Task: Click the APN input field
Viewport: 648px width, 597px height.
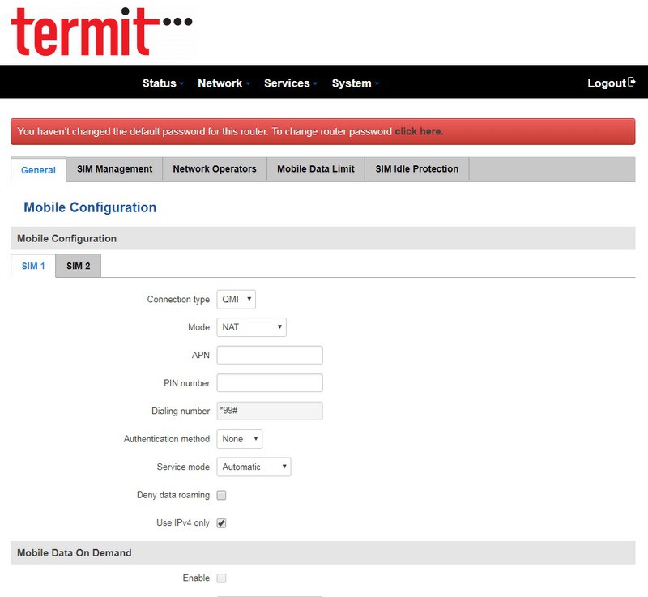Action: pos(270,356)
